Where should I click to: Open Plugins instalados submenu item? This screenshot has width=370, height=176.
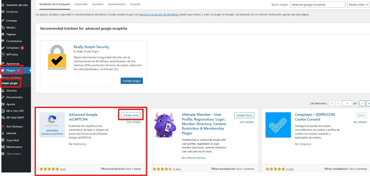(12, 78)
